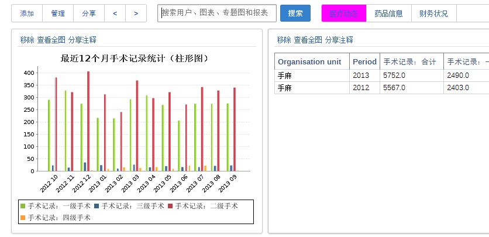Go to previous dashboard with < arrow
The width and height of the screenshot is (489, 237).
tap(115, 13)
